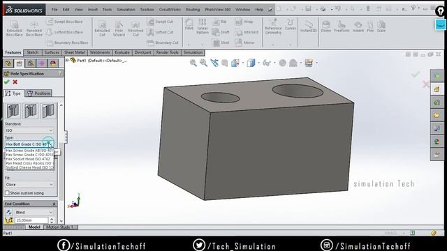Viewport: 447px width, 251px height.
Task: Select the Draft feature
Action: [221, 32]
